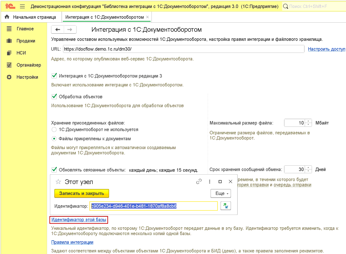This screenshot has width=346, height=254.
Task: Click the Продажи section icon
Action: (9, 41)
